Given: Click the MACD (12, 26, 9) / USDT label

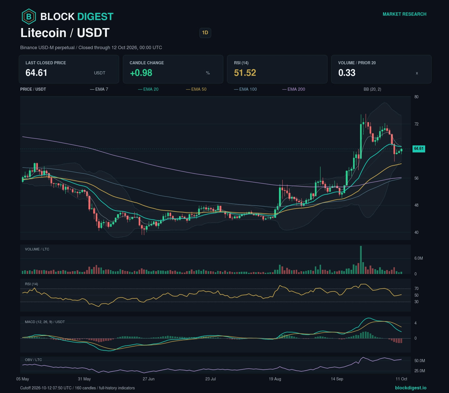Looking at the screenshot, I should point(45,322).
